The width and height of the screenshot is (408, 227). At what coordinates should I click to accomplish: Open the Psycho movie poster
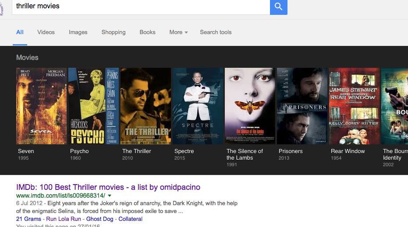pos(93,106)
